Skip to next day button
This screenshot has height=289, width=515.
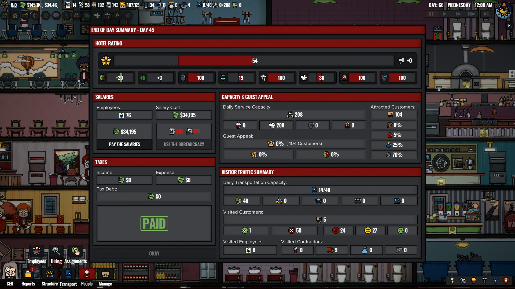coord(486,14)
